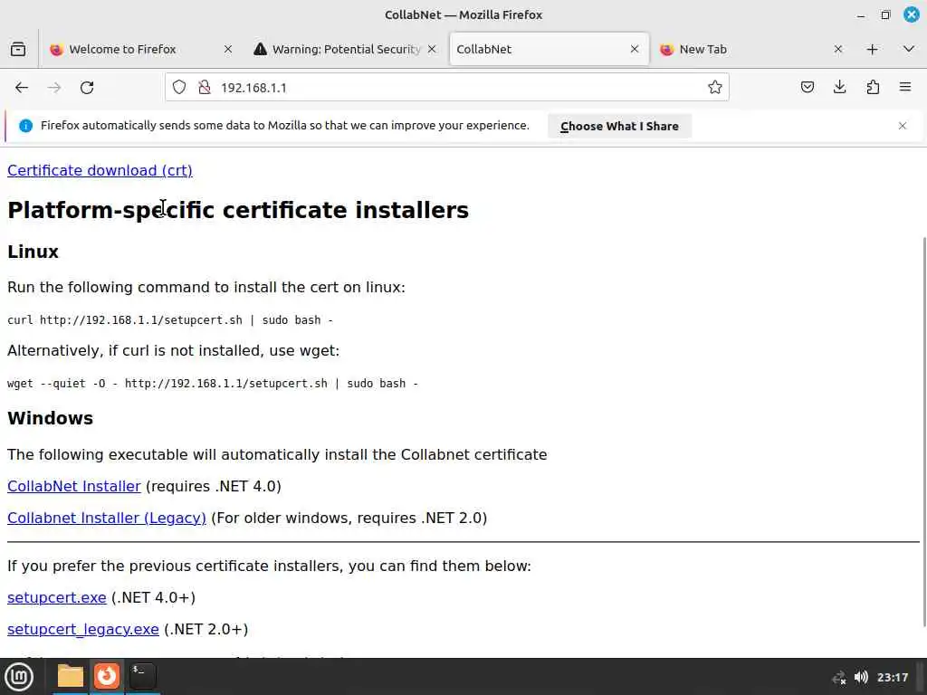Viewport: 927px width, 695px height.
Task: Click info icon in notification bar
Action: 25,126
